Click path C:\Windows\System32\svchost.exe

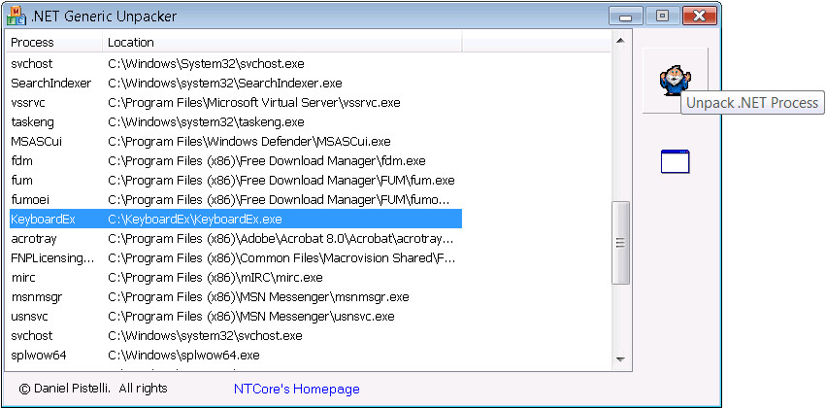coord(206,64)
